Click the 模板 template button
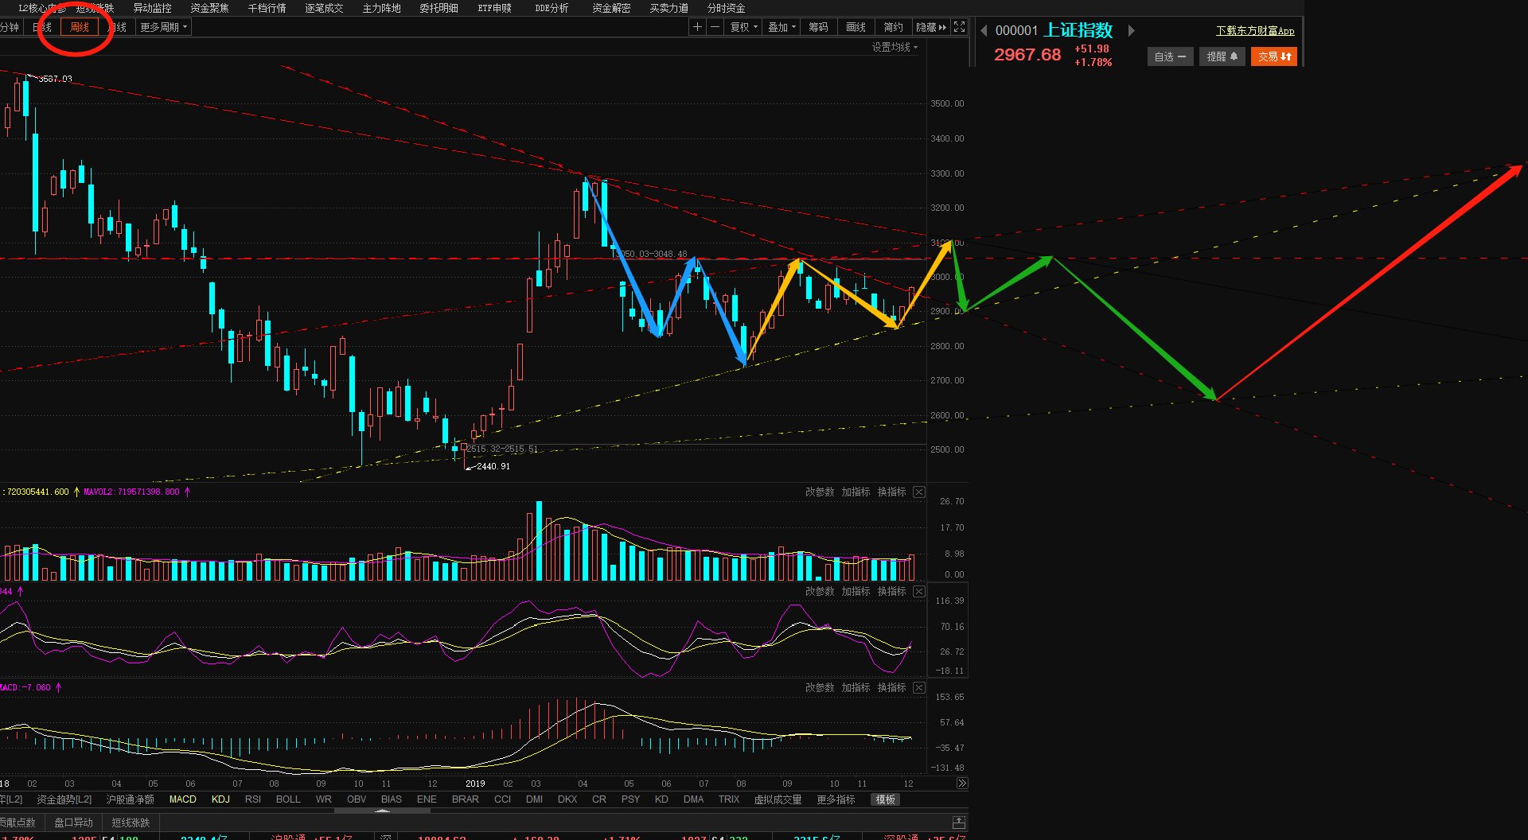The image size is (1528, 840). [886, 799]
